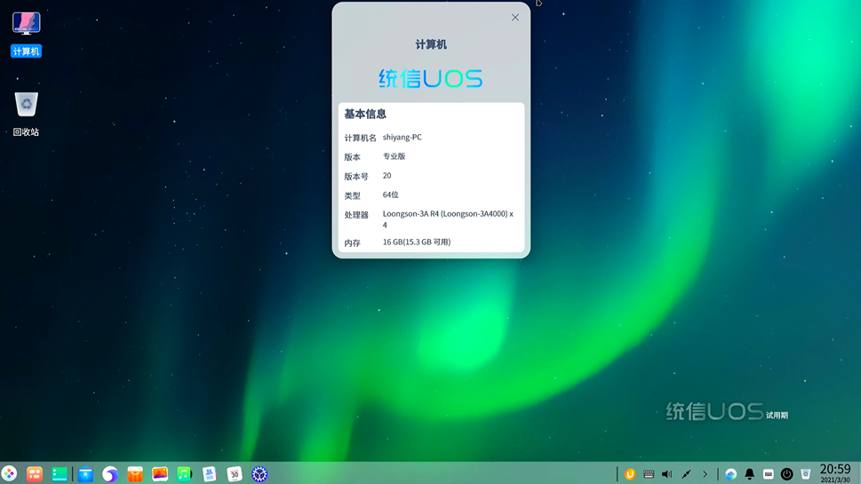Click the volume speaker icon in tray
This screenshot has height=484, width=861.
click(667, 474)
